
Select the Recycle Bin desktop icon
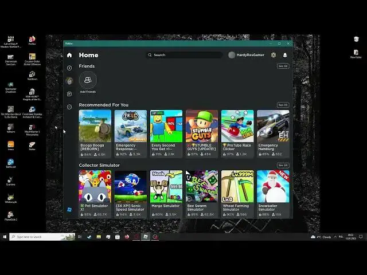pos(356,39)
